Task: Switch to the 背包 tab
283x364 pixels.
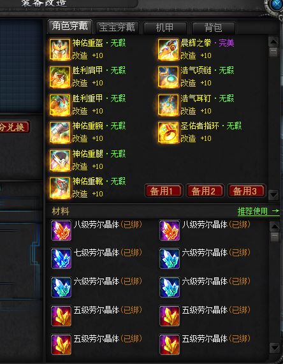Action: tap(213, 27)
